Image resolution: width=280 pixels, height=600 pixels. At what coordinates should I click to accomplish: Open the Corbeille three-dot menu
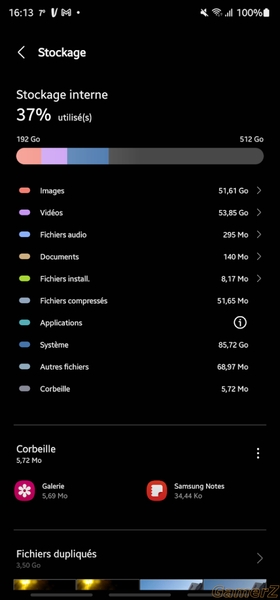[258, 453]
